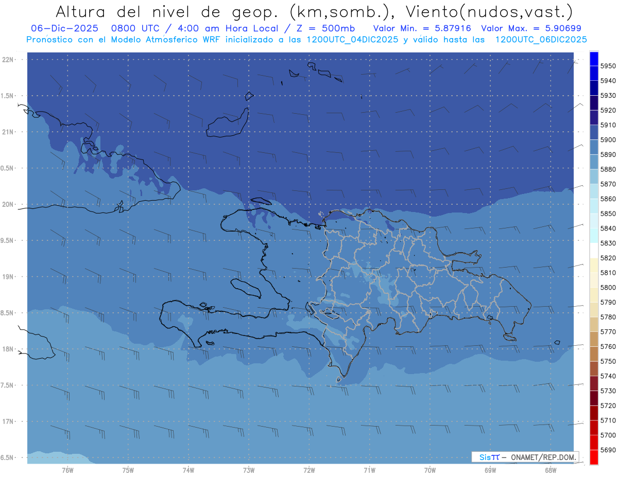618x477 pixels.
Task: Click the 5730 colorbar label
Action: tap(608, 391)
